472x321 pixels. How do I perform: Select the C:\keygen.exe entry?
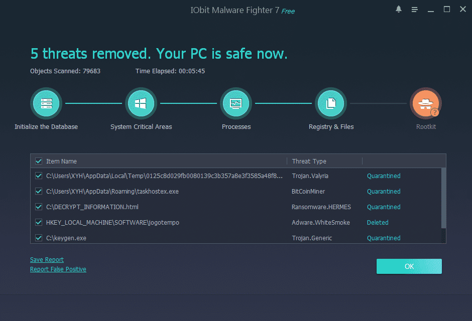tap(66, 238)
